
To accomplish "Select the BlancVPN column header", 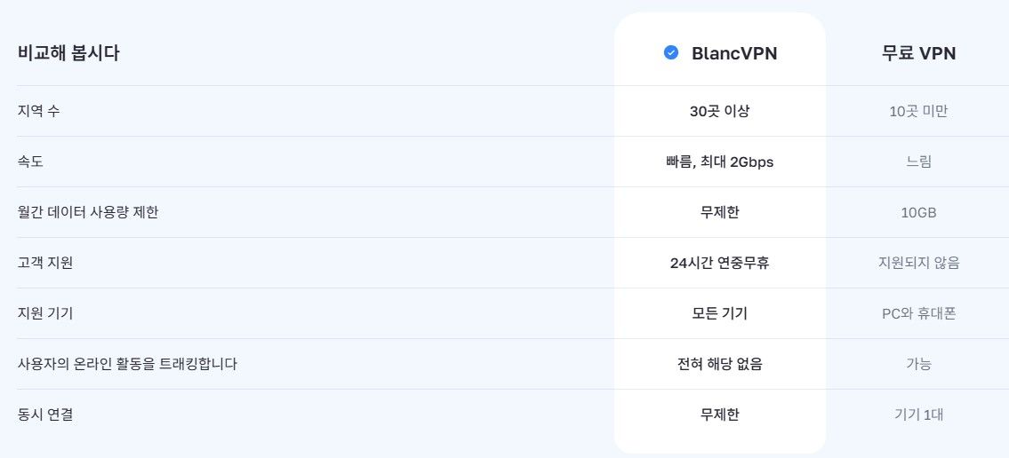I will point(734,53).
